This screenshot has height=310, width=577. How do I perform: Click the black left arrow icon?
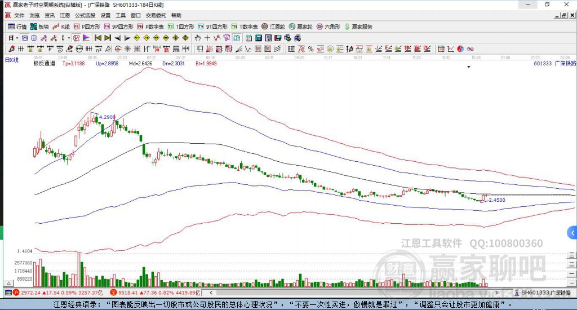click(117, 38)
